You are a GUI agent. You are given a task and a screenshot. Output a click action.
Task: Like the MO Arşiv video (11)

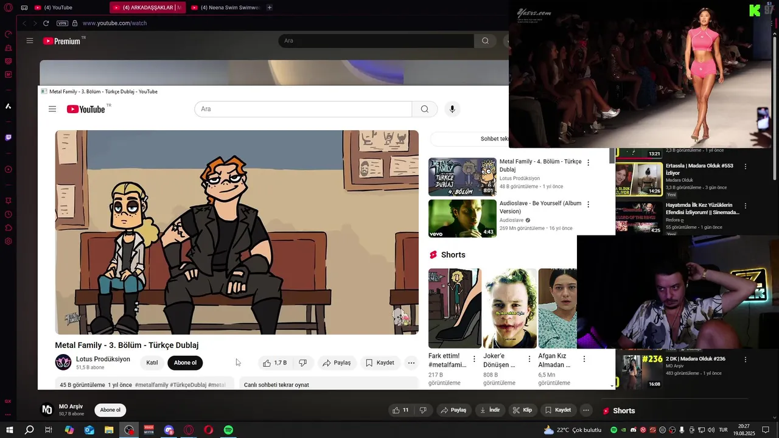click(400, 410)
